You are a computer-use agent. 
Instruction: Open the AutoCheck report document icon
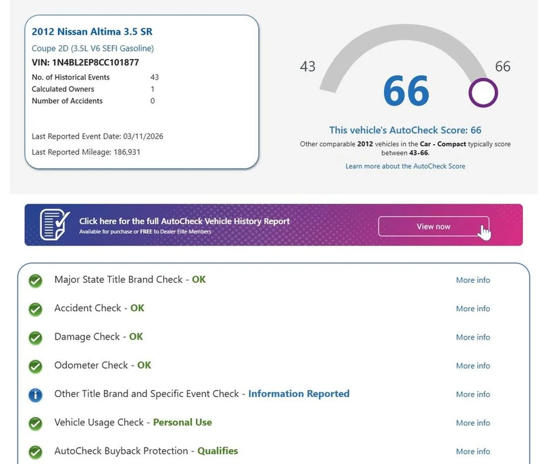[55, 224]
